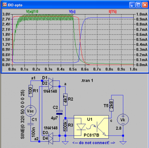
Task: Click the .tran 1 simulation directive
Action: (87, 81)
